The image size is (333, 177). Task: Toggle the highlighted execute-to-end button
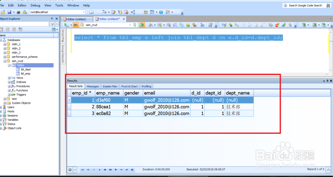(x=142, y=25)
